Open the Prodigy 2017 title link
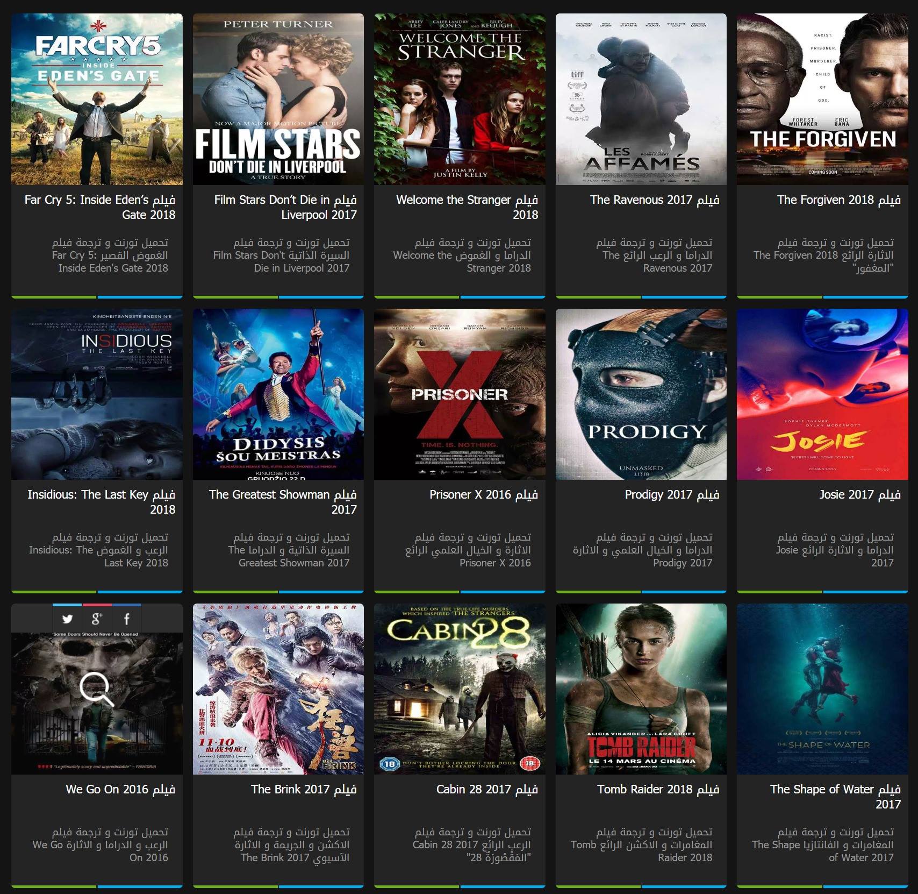The width and height of the screenshot is (918, 894). [672, 495]
